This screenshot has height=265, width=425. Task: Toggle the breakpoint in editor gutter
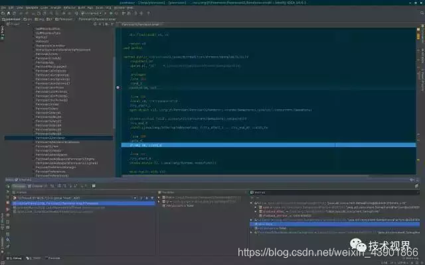[118, 87]
